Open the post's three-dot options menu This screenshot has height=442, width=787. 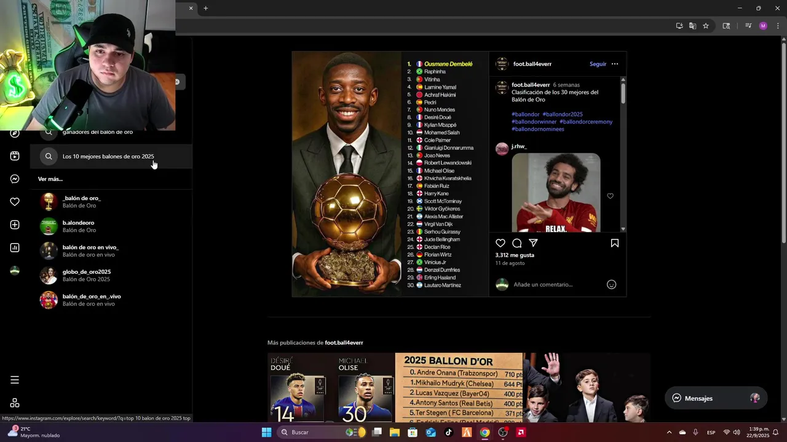[x=615, y=64]
